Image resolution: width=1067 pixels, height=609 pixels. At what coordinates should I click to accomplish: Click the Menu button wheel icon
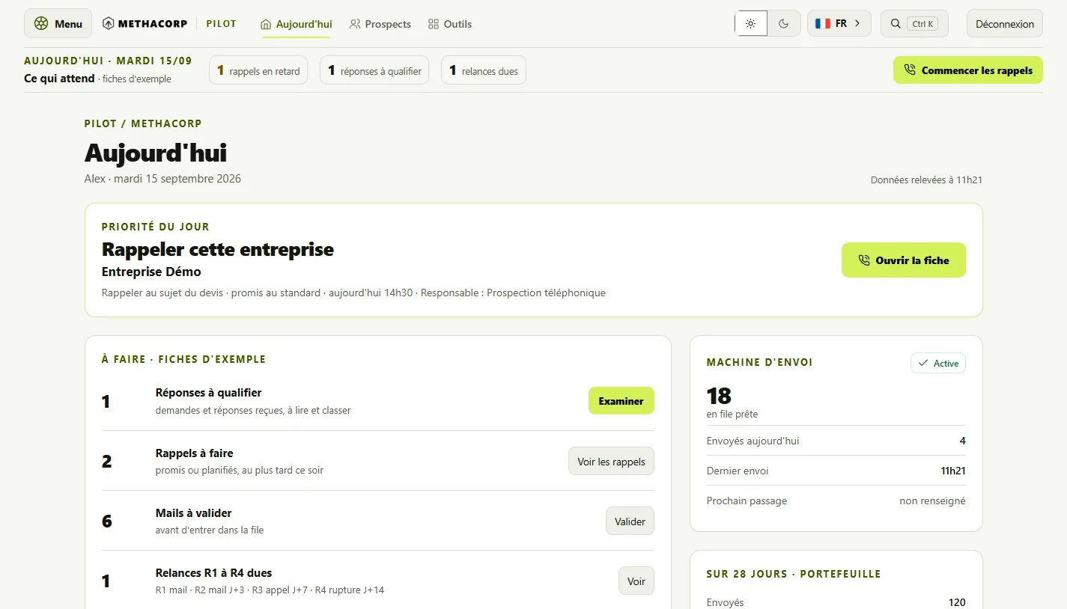click(41, 23)
